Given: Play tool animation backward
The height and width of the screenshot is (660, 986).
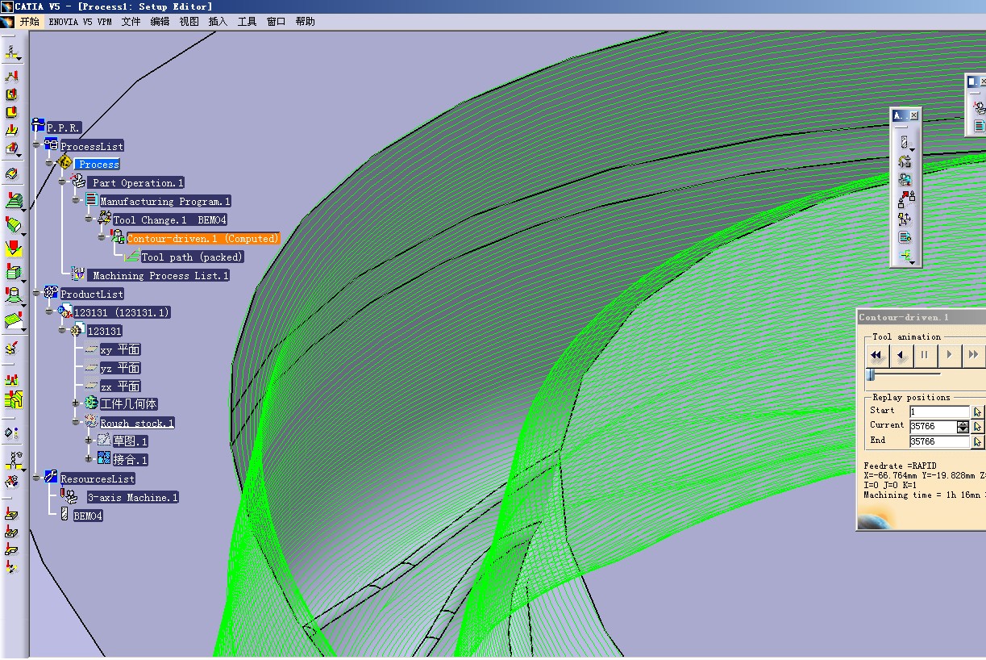Looking at the screenshot, I should (x=901, y=354).
